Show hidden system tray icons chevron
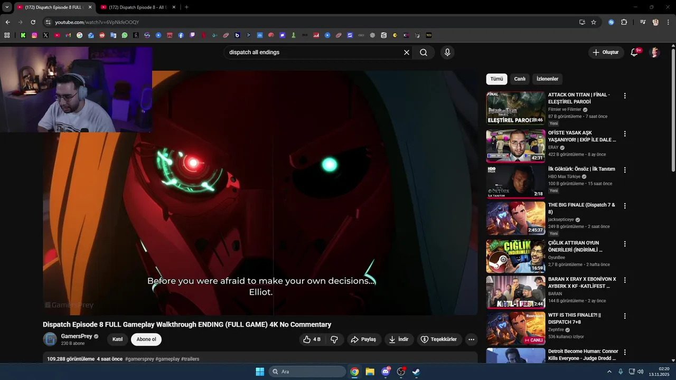 [x=609, y=372]
